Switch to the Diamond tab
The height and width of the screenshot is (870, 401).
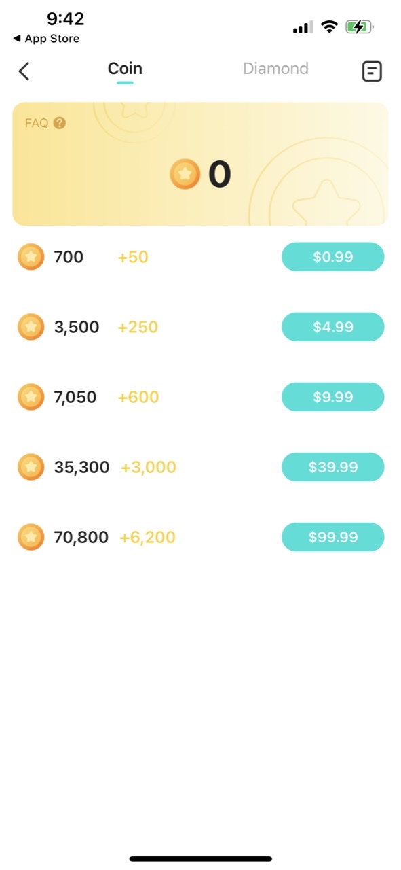point(276,68)
